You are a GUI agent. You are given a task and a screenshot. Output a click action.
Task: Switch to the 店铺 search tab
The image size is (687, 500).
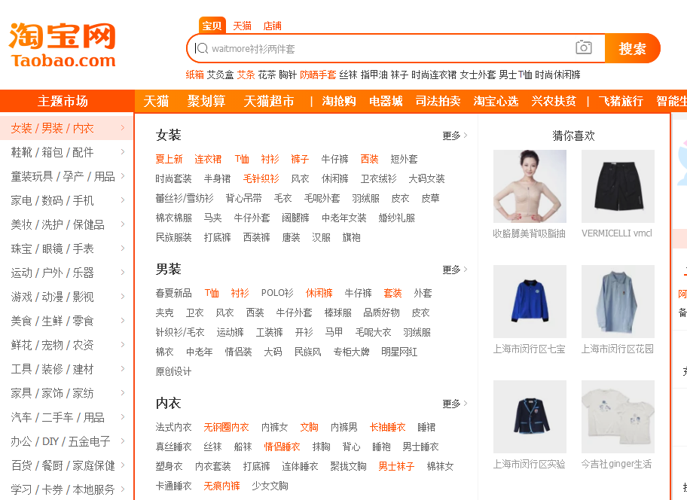[272, 26]
